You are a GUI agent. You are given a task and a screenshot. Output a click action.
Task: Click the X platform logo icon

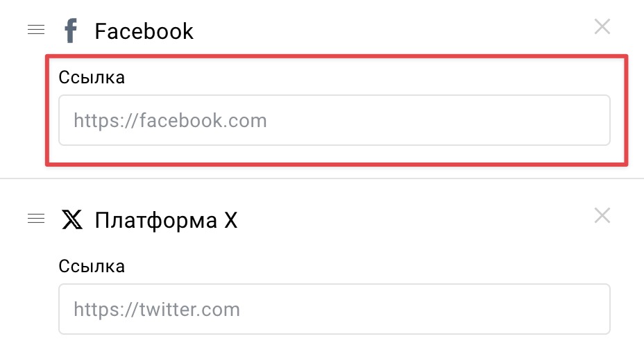pos(72,219)
